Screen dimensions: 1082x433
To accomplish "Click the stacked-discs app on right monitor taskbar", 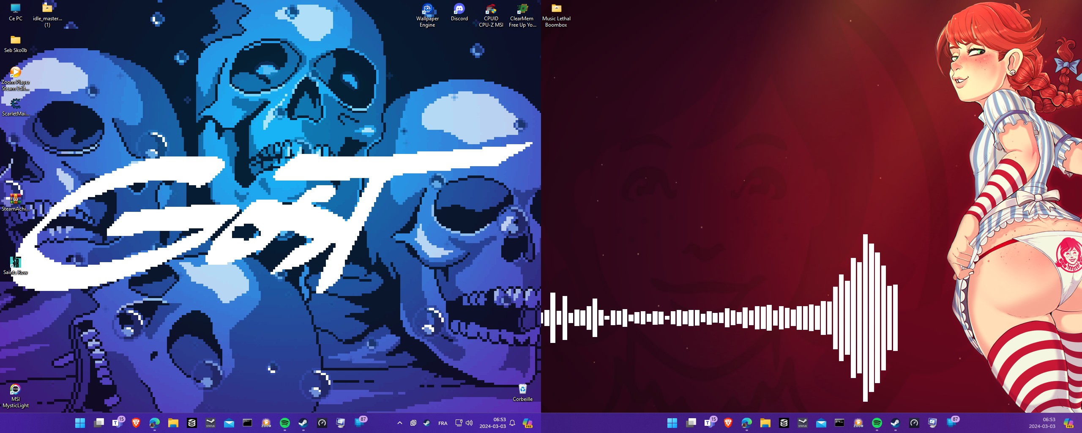I will pos(784,423).
